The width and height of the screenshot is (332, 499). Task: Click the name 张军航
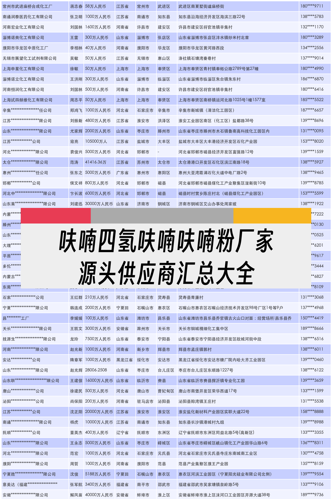pos(76,484)
